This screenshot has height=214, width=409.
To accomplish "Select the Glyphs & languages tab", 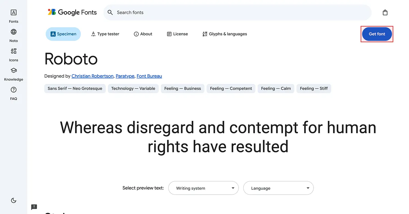I will click(x=225, y=34).
